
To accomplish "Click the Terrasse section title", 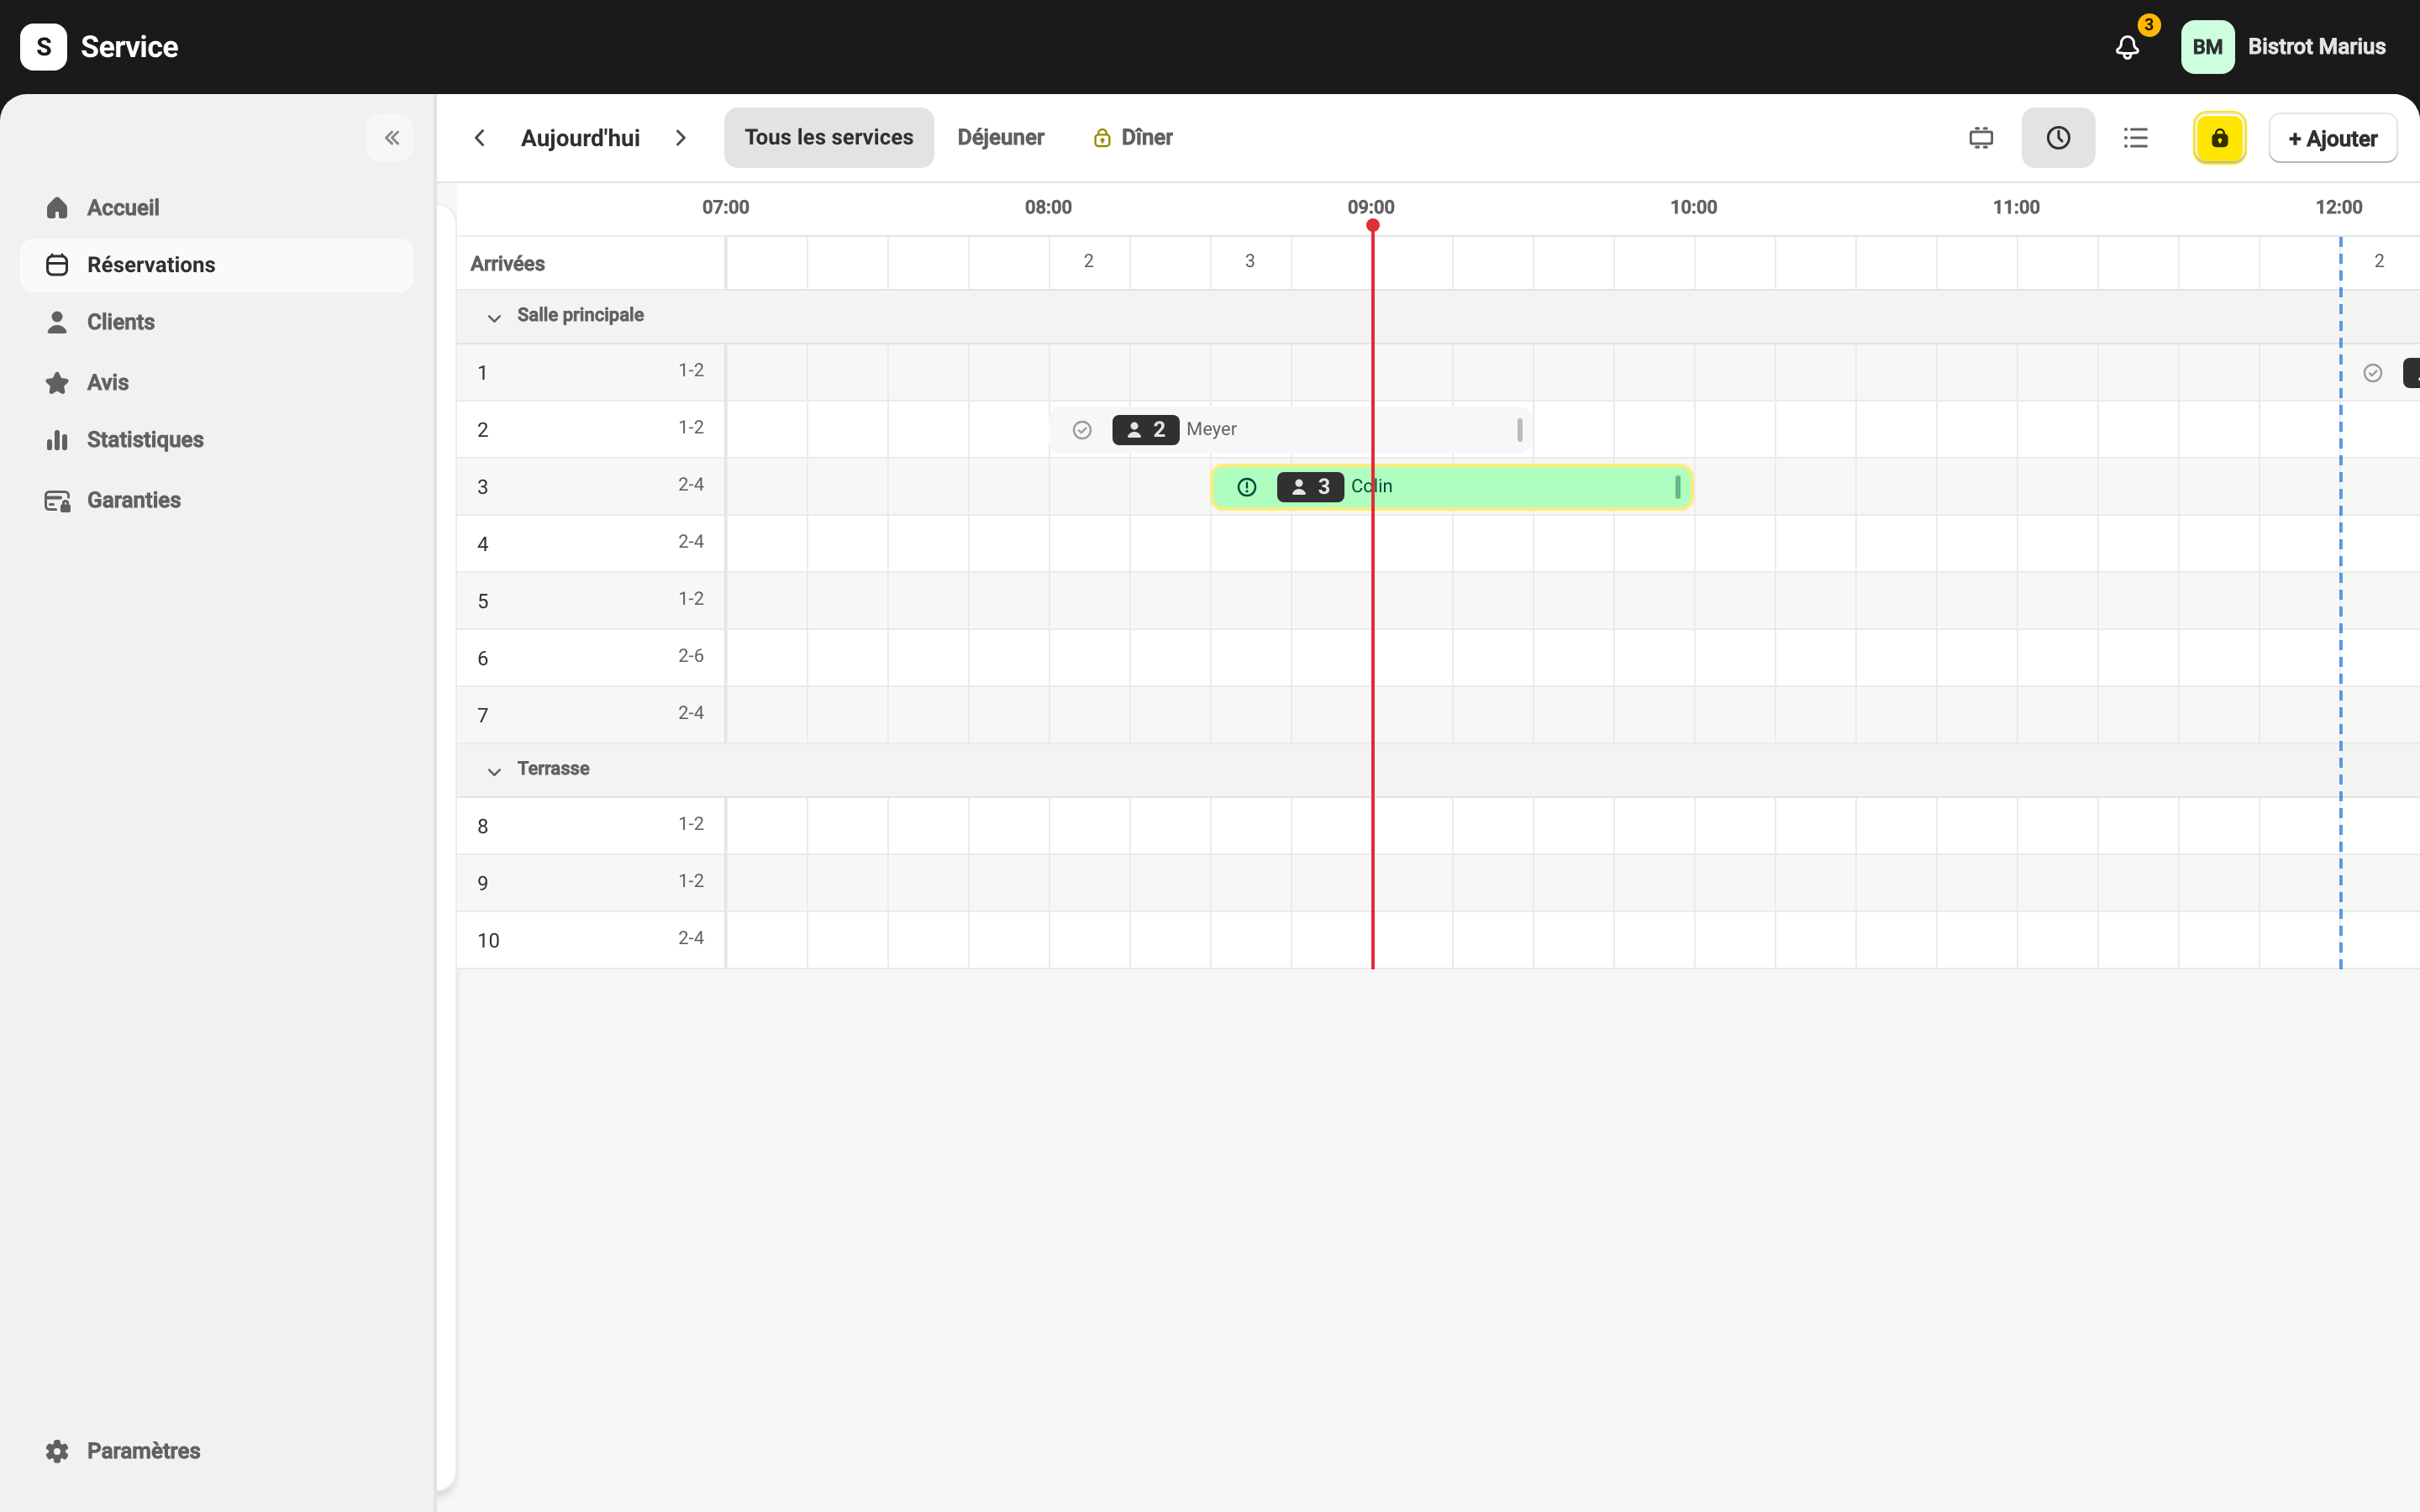I will (x=553, y=769).
